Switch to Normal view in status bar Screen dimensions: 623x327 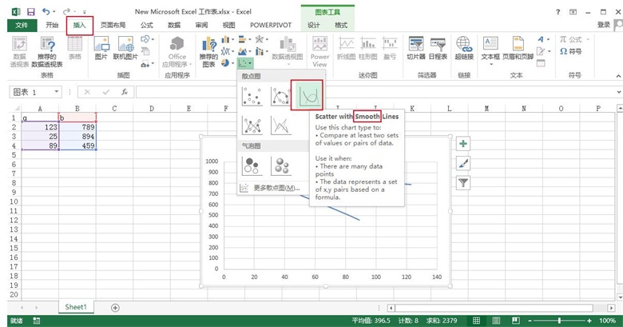(x=476, y=321)
